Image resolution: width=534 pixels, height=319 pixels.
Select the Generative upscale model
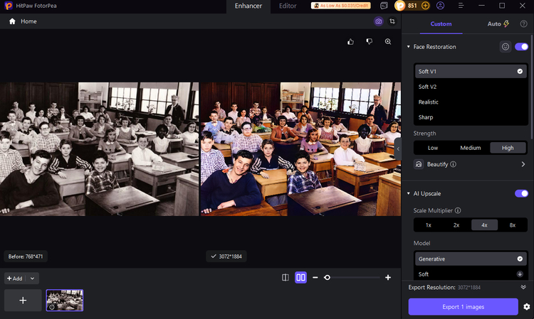click(471, 259)
